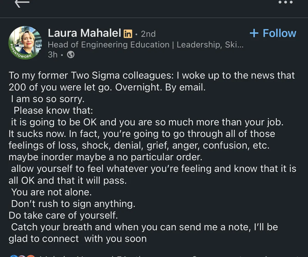Click the 2nd degree connection label

coord(148,34)
